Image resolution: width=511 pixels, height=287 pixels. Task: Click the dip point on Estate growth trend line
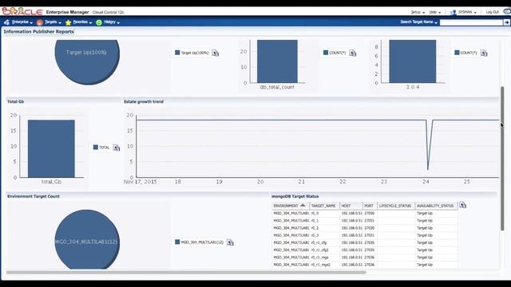click(x=428, y=169)
